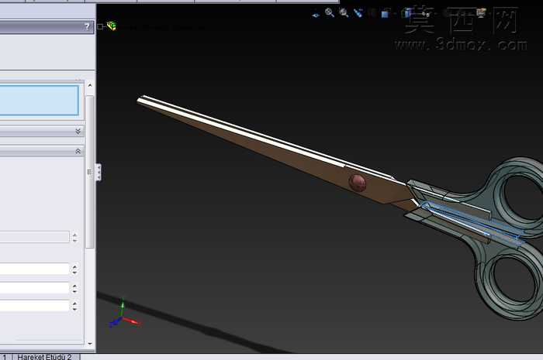The height and width of the screenshot is (360, 543).
Task: Open Display Style blue cube icon
Action: [x=385, y=13]
